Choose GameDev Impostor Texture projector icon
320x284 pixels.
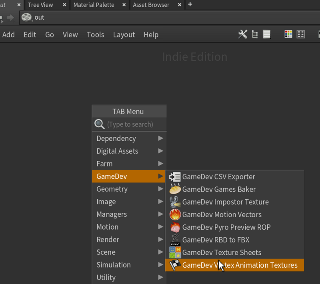click(x=175, y=202)
